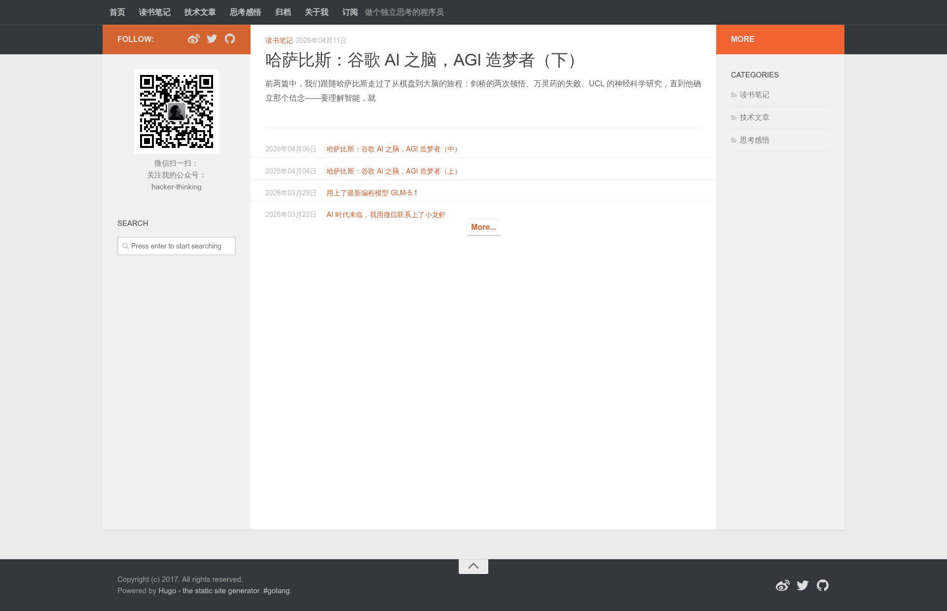Click the date 2026年04月04日 in the post list
This screenshot has height=611, width=947.
coord(291,171)
